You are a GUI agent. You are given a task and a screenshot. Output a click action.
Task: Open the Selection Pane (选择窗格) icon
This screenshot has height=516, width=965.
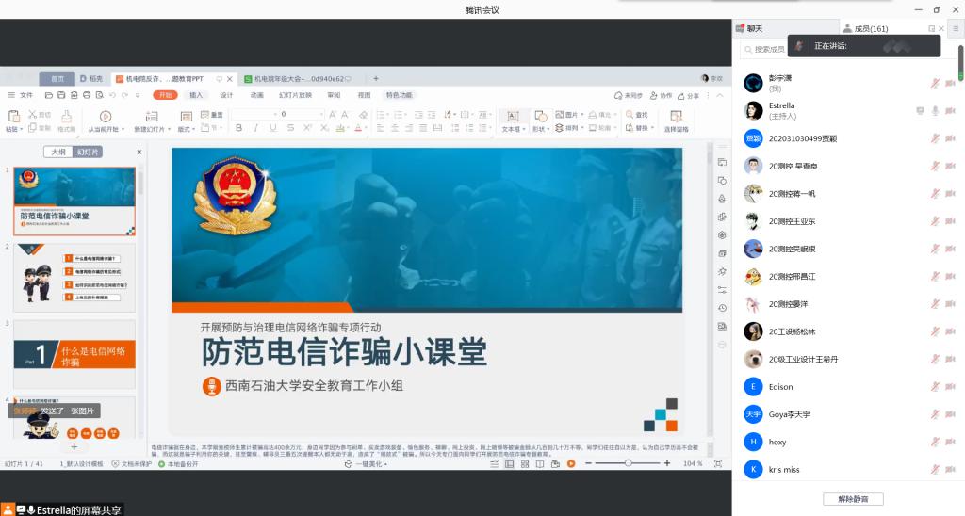click(676, 118)
